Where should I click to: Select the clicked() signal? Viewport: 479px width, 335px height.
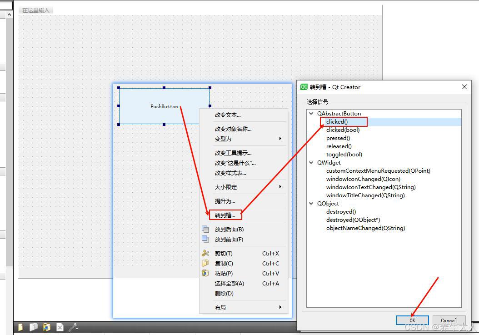point(337,122)
